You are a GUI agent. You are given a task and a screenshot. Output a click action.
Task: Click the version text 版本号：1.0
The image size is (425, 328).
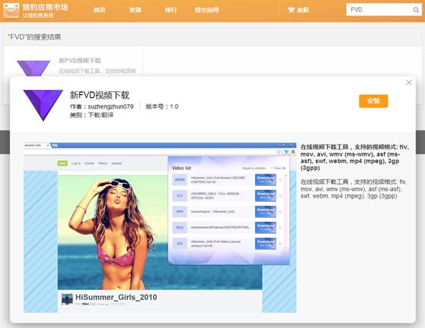pos(162,106)
